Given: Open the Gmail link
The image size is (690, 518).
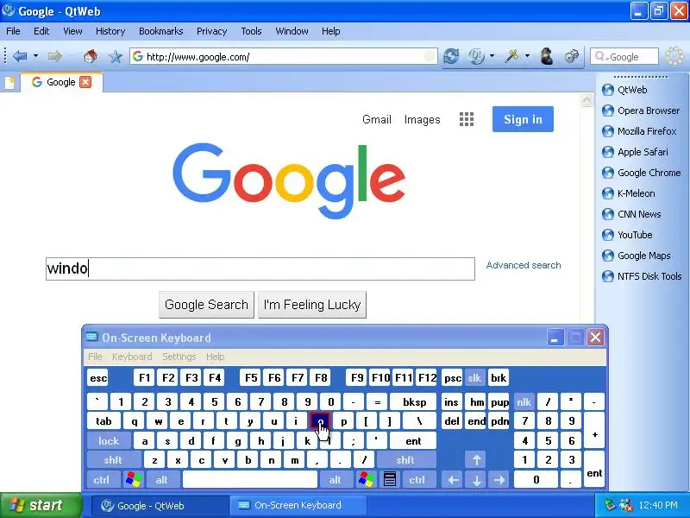Looking at the screenshot, I should tap(377, 119).
